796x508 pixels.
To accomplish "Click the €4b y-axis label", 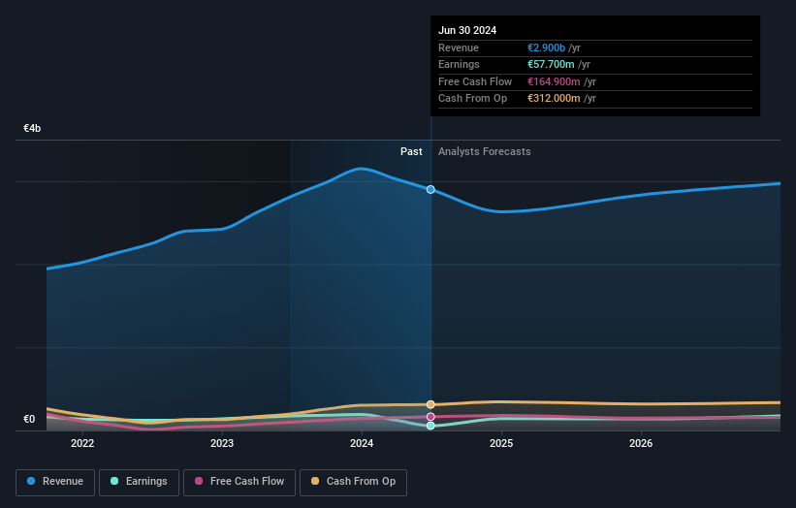I will 32,128.
